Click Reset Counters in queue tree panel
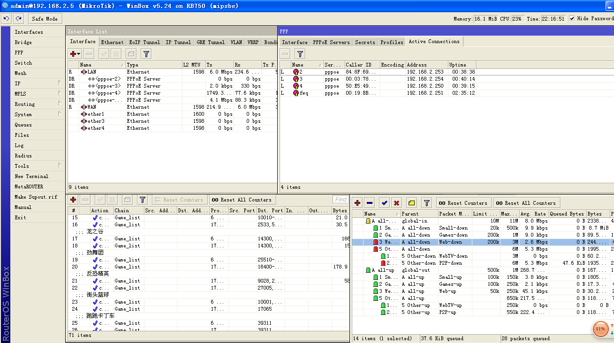 click(x=464, y=203)
